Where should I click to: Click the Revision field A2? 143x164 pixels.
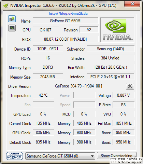(89, 30)
